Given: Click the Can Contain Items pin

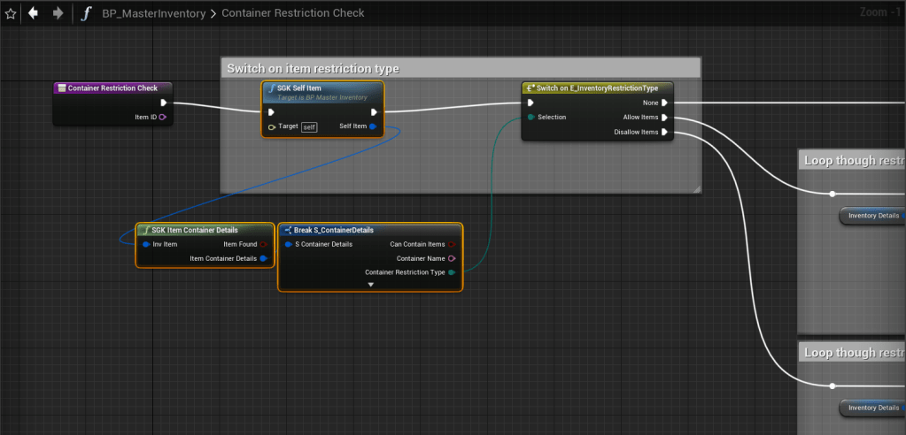Looking at the screenshot, I should coord(452,244).
